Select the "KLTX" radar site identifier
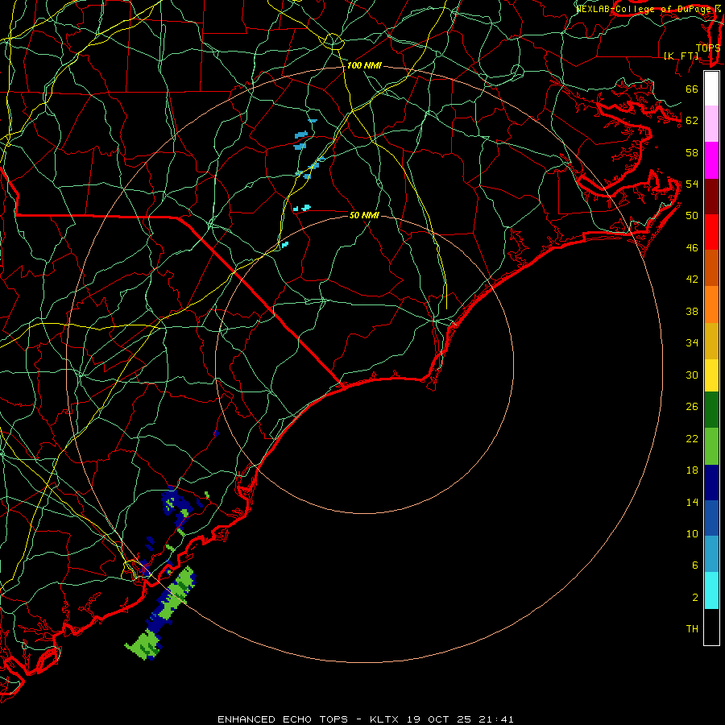This screenshot has height=725, width=725. click(x=386, y=719)
